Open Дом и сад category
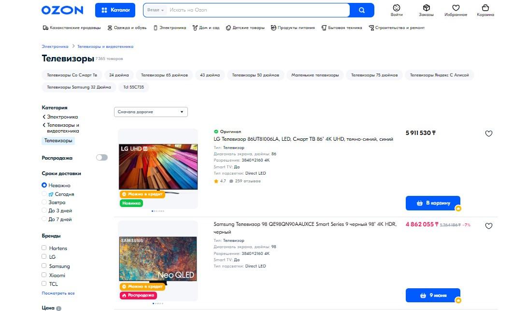 [x=206, y=28]
